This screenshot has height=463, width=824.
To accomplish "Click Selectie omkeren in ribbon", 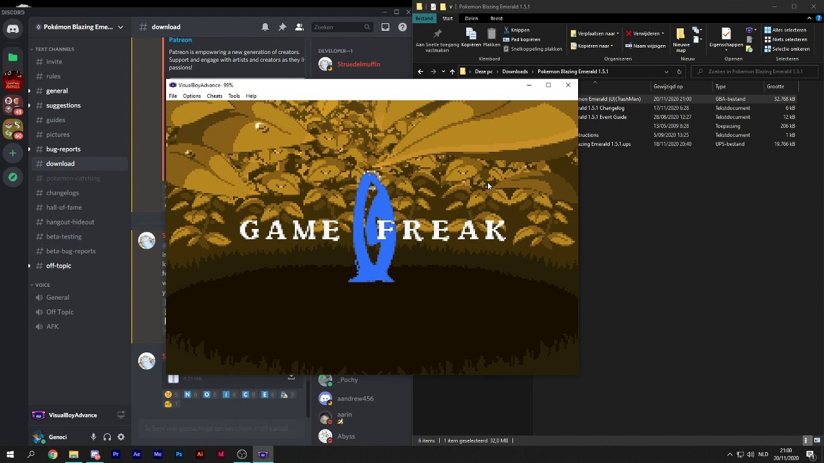I will point(787,49).
